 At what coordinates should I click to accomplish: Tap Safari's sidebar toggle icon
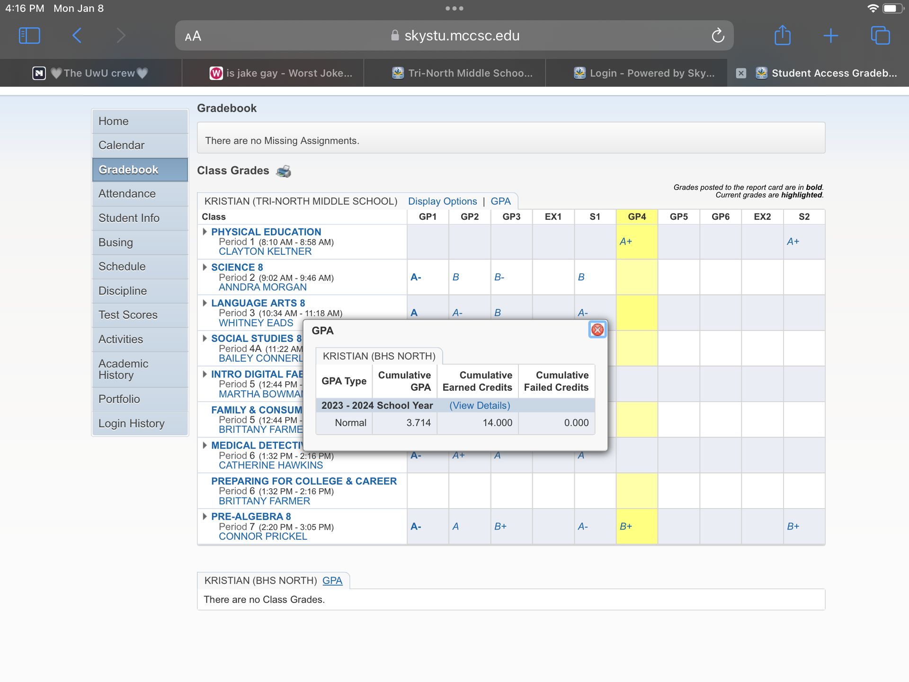29,36
